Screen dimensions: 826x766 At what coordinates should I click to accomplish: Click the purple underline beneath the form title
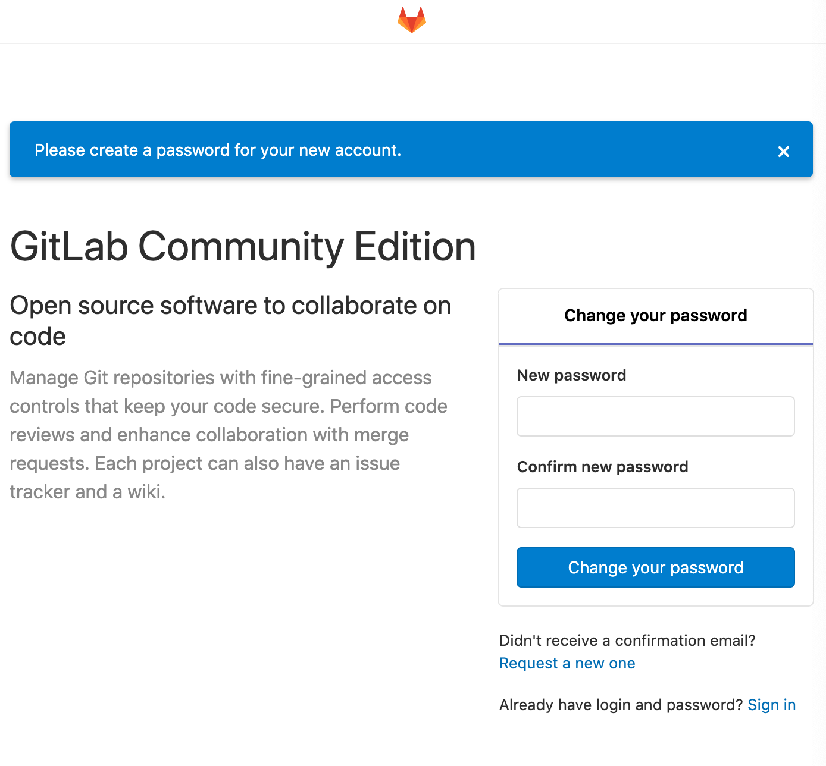pos(655,343)
